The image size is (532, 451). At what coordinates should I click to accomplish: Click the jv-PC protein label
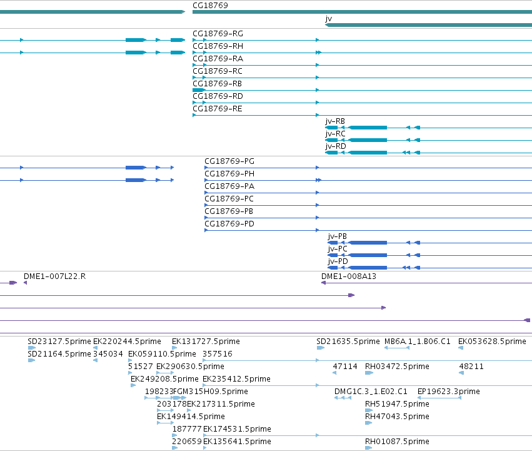338,250
